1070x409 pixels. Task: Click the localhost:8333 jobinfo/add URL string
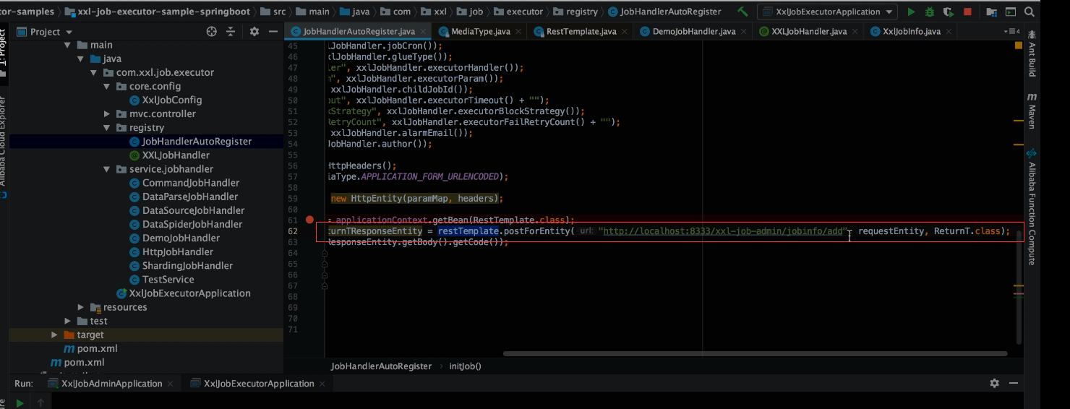pyautogui.click(x=722, y=231)
